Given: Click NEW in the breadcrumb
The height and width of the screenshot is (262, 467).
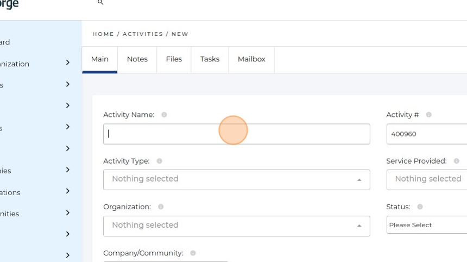Looking at the screenshot, I should [180, 34].
